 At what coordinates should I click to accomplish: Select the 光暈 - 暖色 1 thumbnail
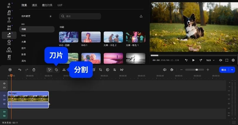coord(135,37)
